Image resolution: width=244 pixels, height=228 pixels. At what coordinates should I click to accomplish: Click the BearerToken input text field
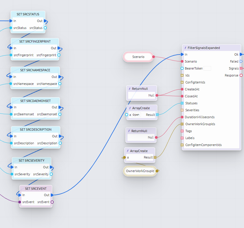pyautogui.click(x=207, y=68)
